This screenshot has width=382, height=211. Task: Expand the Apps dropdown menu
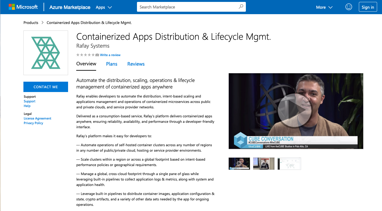tap(104, 7)
